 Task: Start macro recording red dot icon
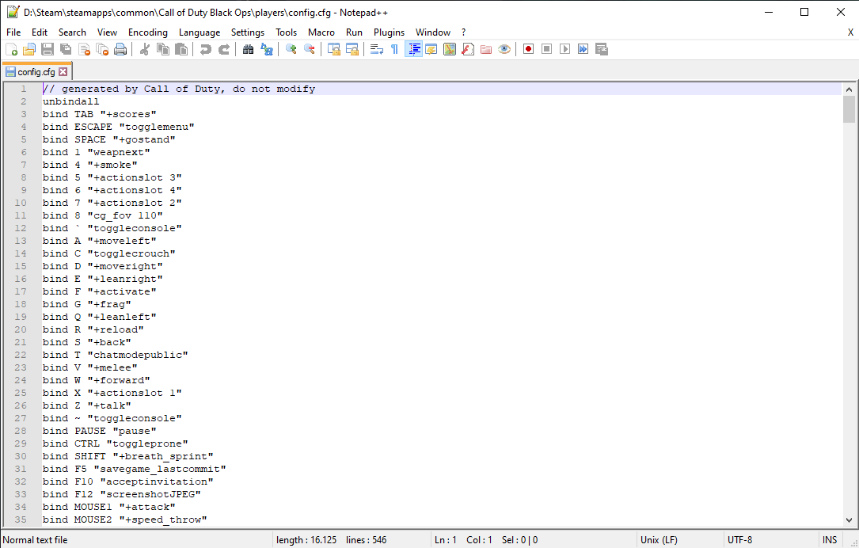tap(528, 49)
